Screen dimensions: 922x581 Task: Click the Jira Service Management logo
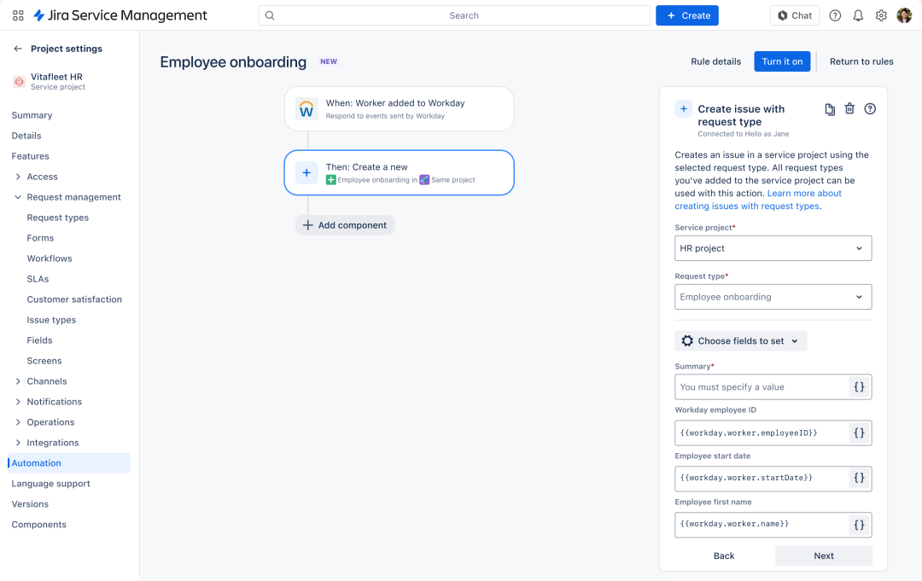pos(120,15)
